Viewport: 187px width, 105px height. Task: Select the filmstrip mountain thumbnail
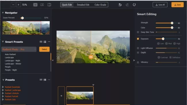80,96
